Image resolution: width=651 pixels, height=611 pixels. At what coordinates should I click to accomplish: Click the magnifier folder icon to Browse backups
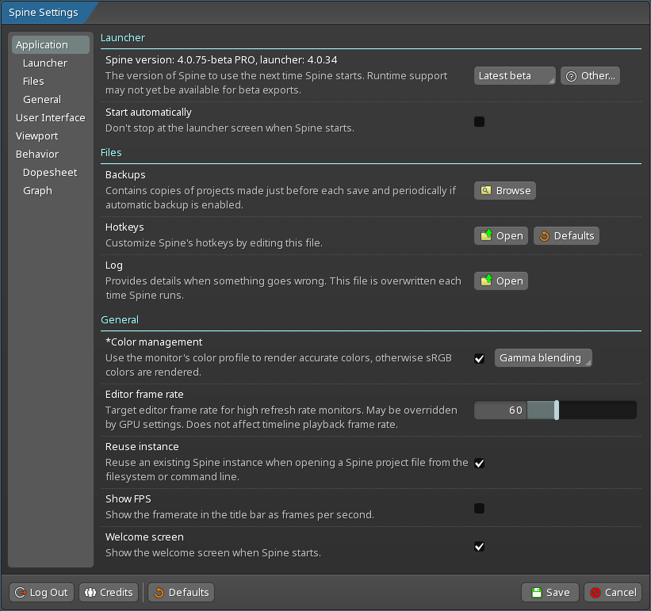[x=484, y=190]
